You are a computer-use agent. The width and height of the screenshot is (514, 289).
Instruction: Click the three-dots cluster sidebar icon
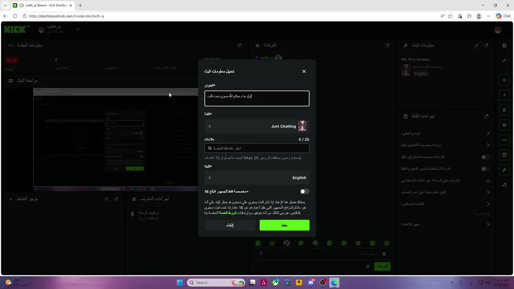click(x=504, y=185)
